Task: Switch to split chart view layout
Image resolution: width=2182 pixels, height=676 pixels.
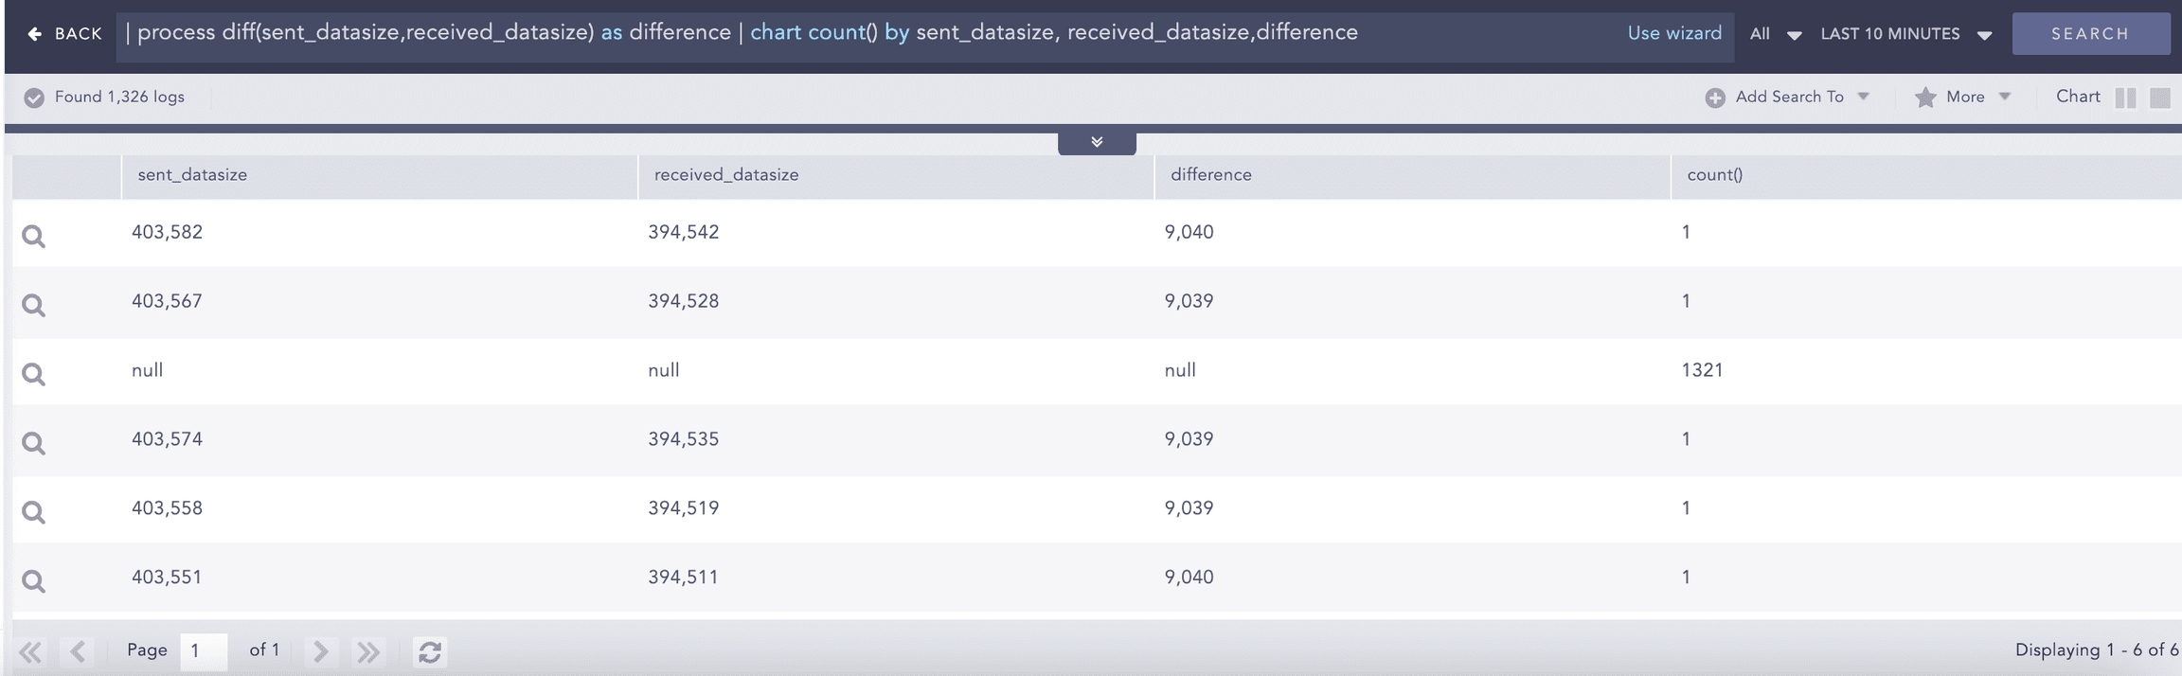Action: (x=2125, y=98)
